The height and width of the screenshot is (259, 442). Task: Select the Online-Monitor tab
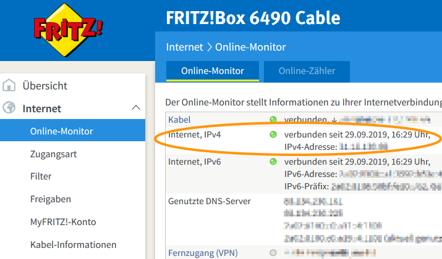coord(212,71)
